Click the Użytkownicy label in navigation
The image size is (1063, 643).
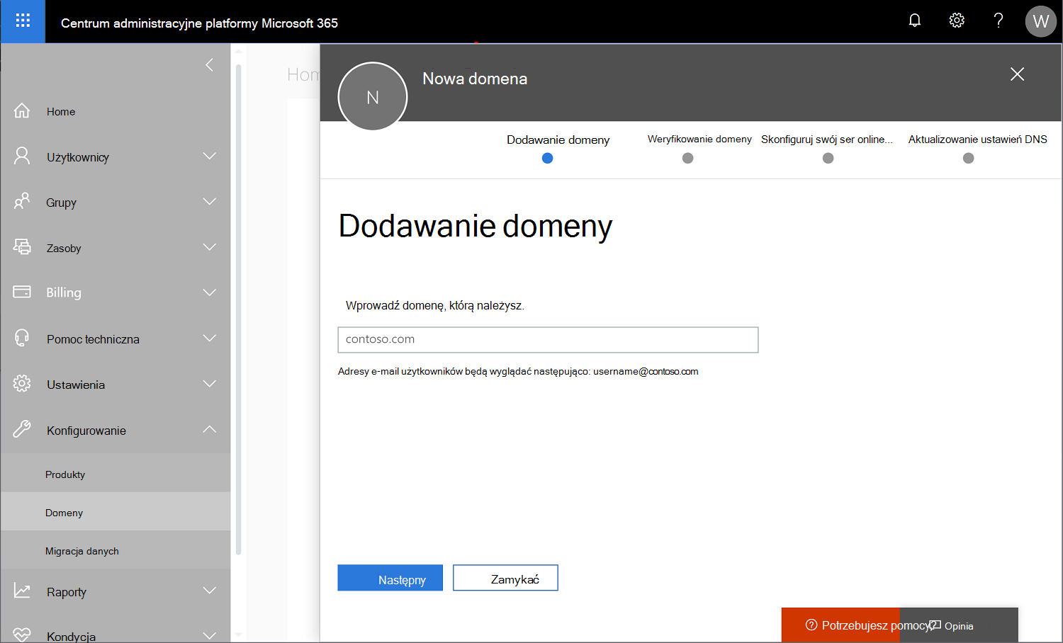click(78, 157)
